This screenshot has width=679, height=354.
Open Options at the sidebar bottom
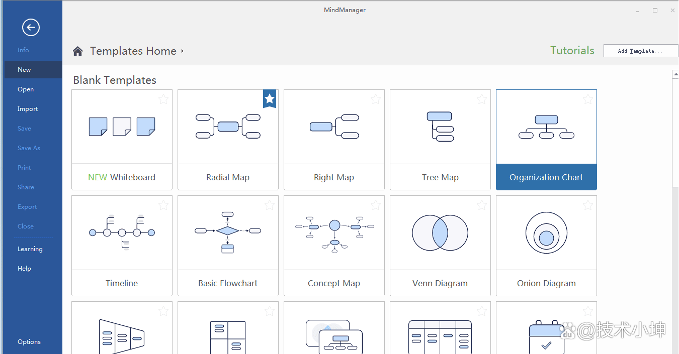[29, 342]
